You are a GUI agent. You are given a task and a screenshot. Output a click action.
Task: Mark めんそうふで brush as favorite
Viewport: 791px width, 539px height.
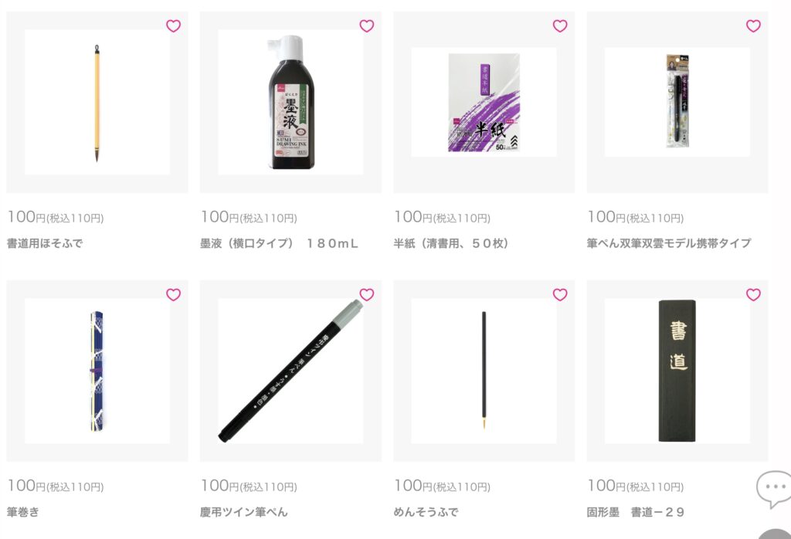[x=560, y=294]
